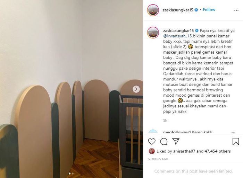Image resolution: width=243 pixels, height=178 pixels.
Task: Click the caption author profile picture
Action: pos(153,33)
